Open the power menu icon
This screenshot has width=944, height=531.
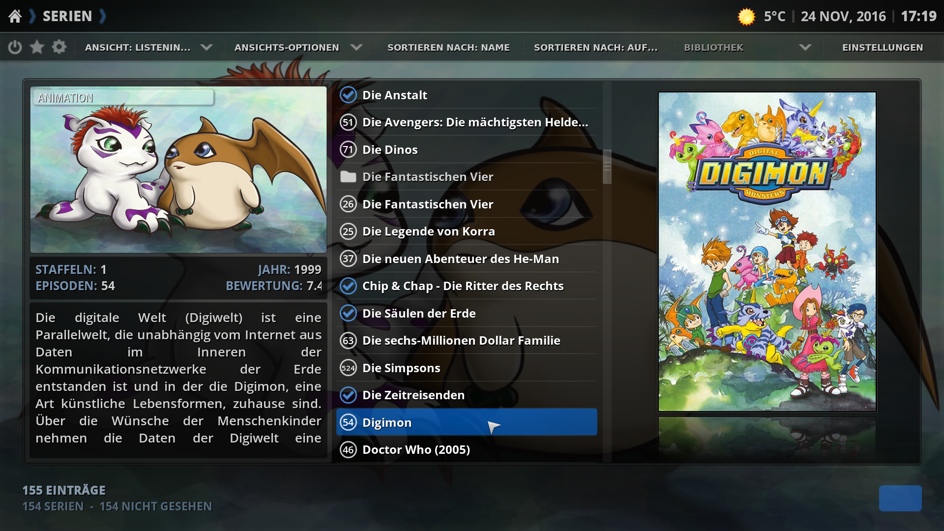(15, 47)
